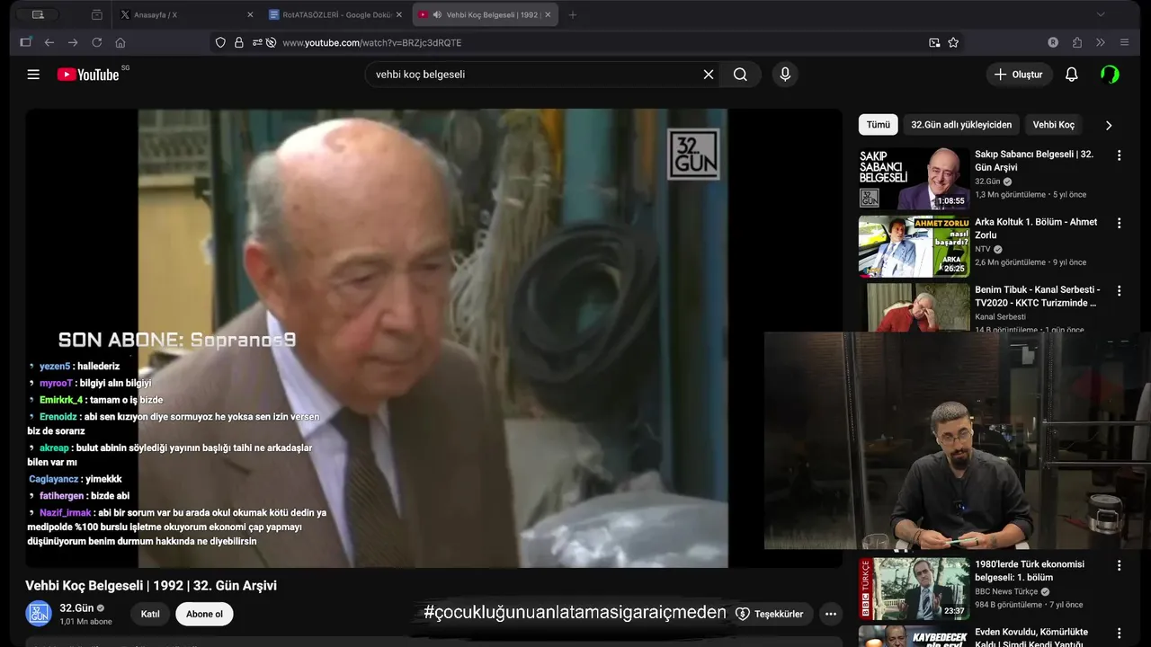The width and height of the screenshot is (1151, 647).
Task: Run search with the magnifier button
Action: [740, 75]
